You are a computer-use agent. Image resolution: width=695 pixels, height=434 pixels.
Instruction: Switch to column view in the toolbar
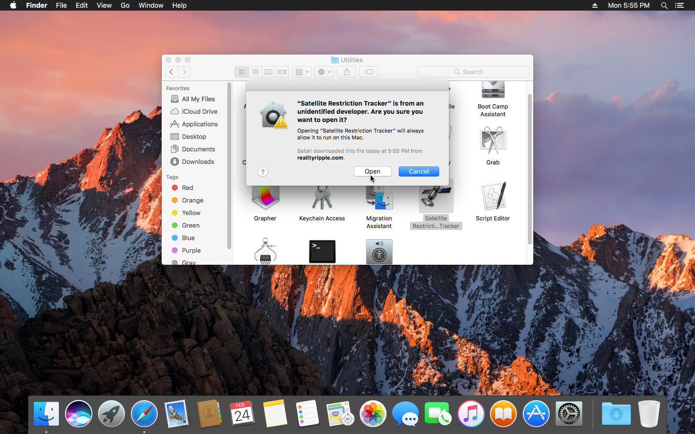(268, 71)
